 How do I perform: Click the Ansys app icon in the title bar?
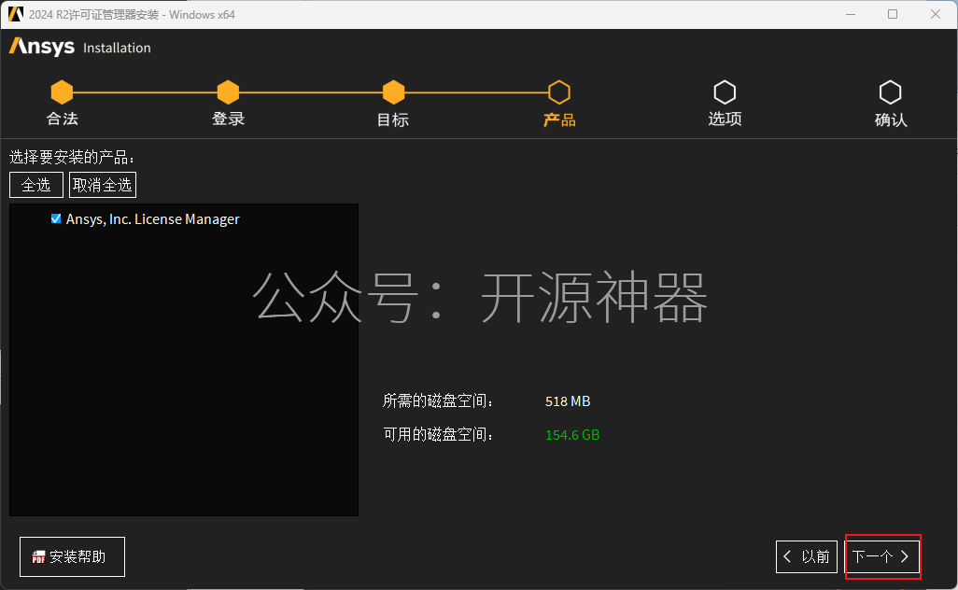15,14
